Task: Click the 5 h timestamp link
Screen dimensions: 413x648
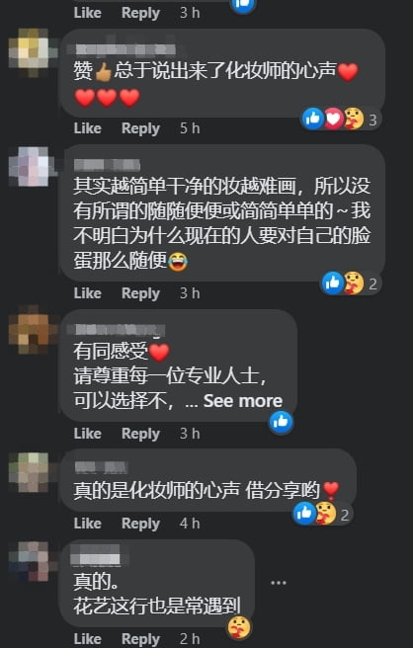Action: click(x=190, y=128)
